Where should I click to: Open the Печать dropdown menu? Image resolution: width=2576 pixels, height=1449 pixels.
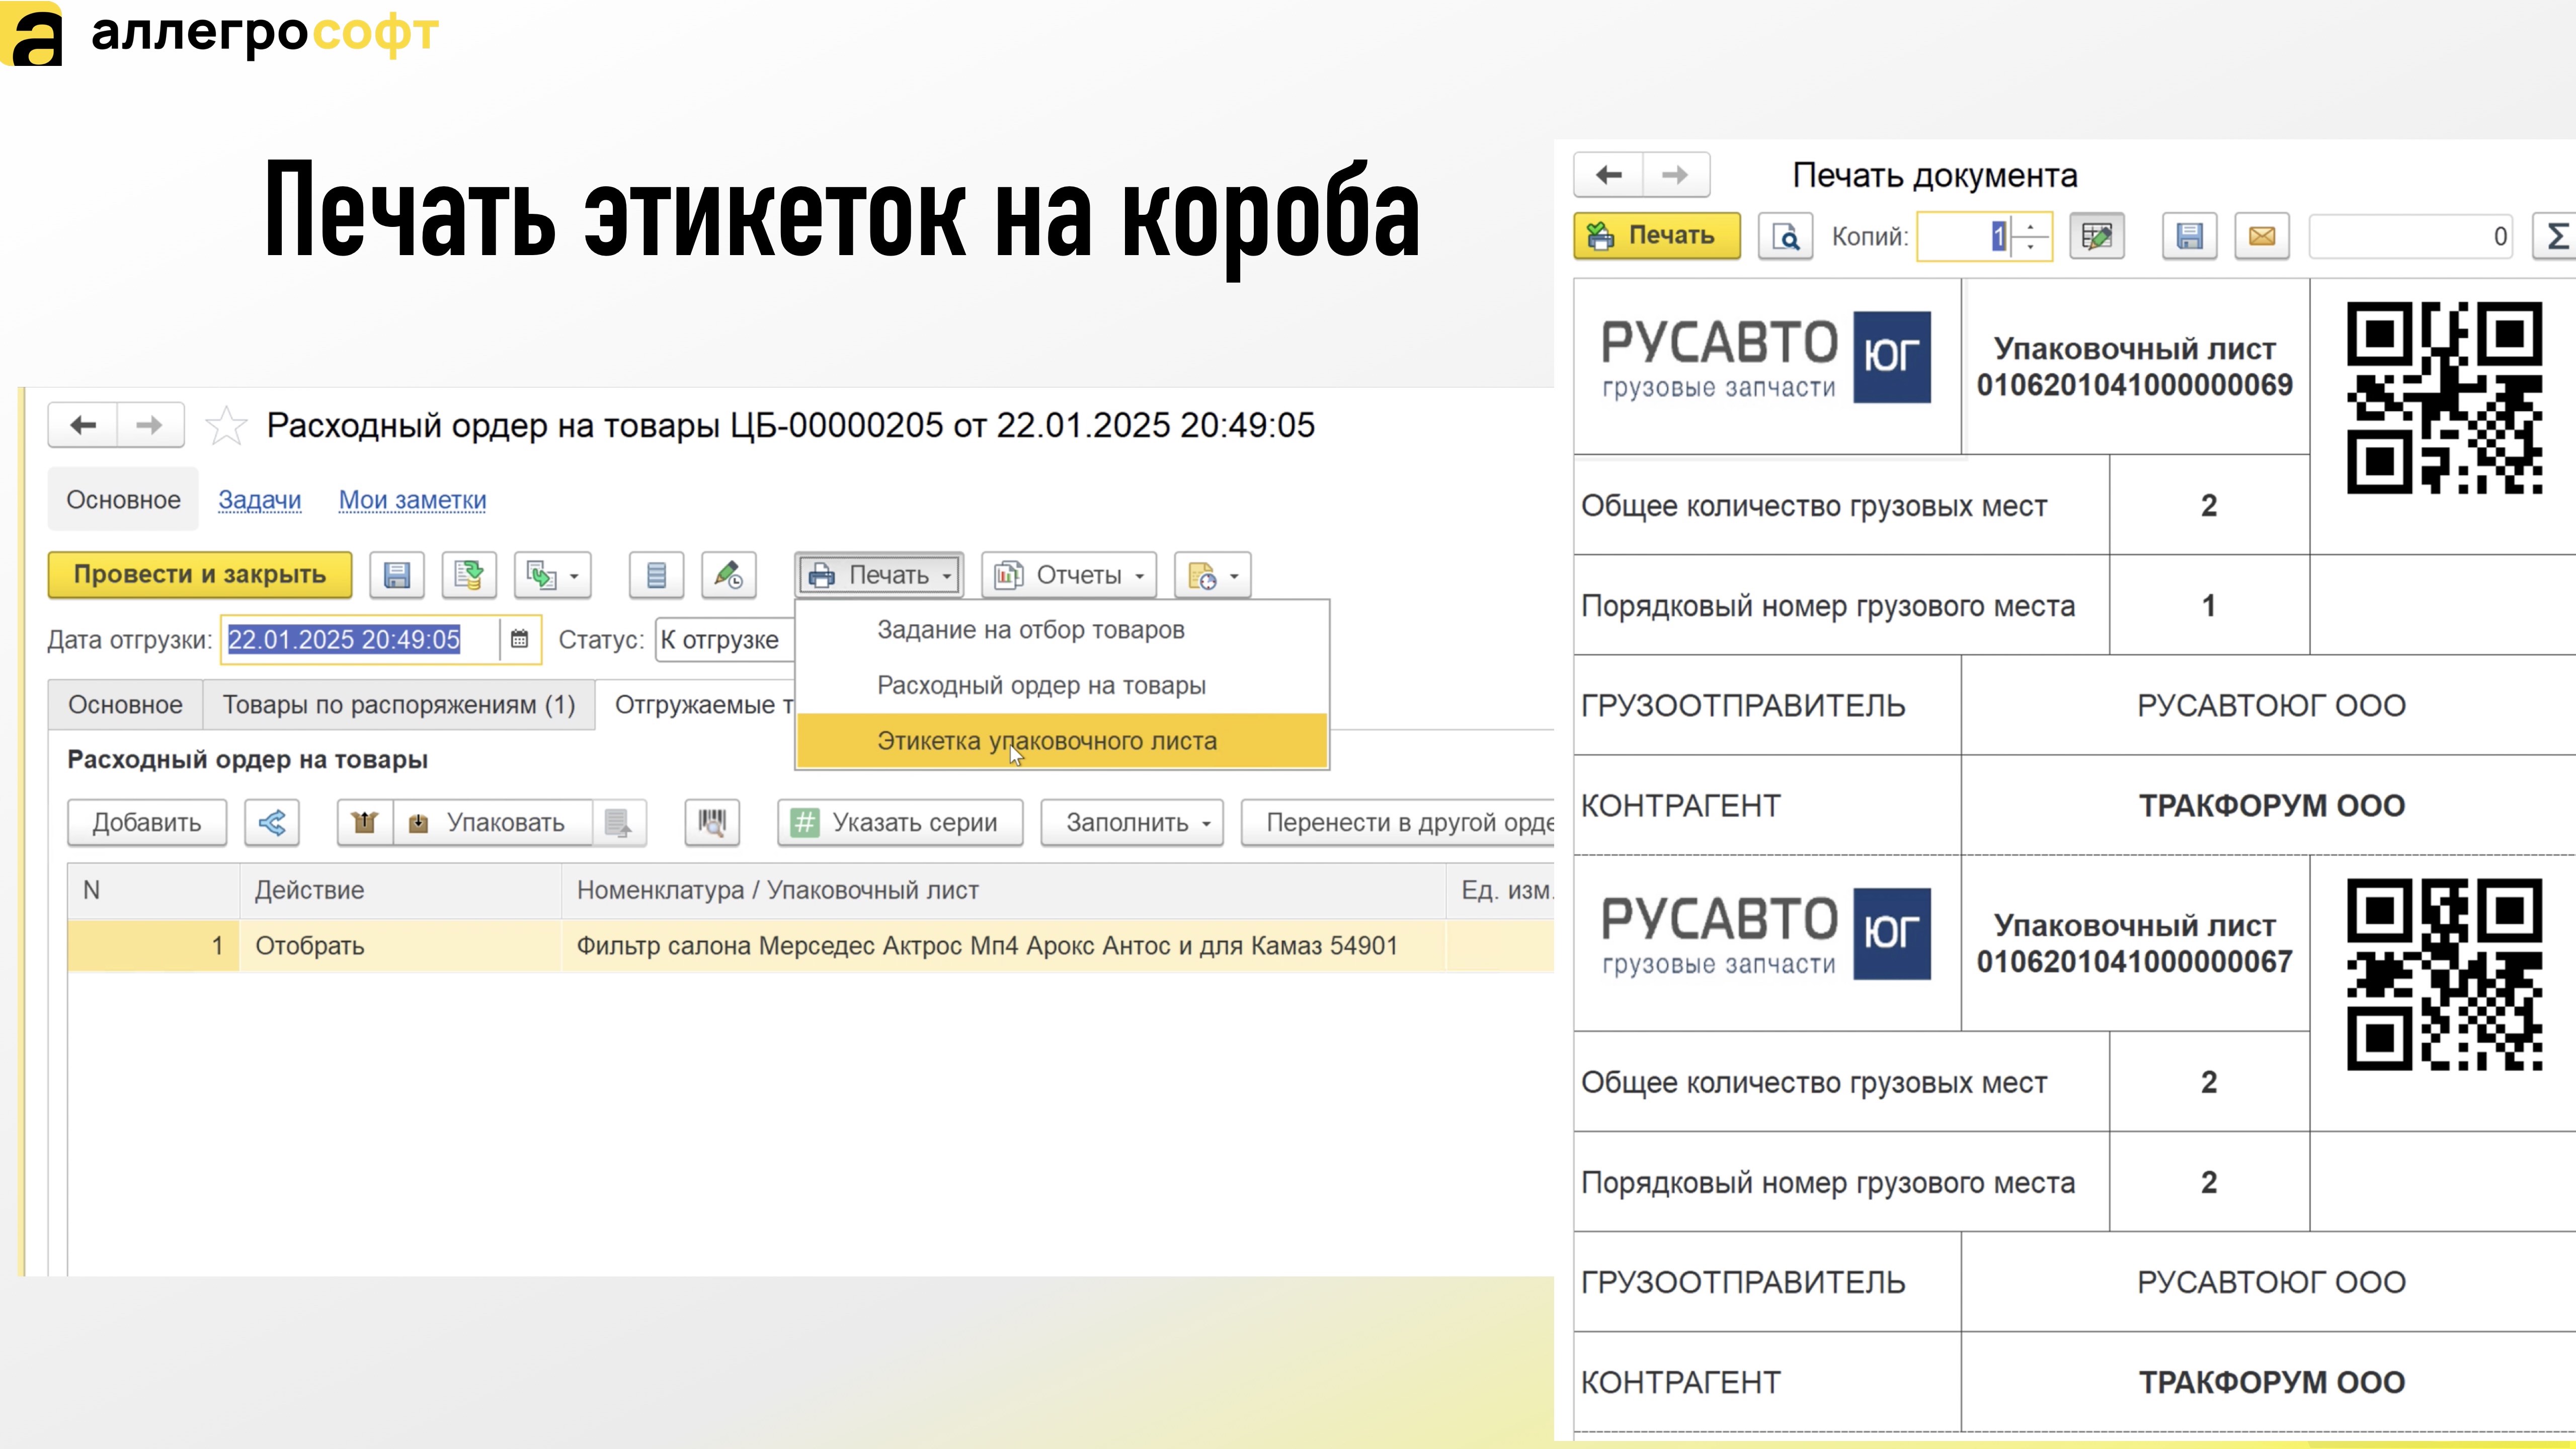[x=880, y=575]
